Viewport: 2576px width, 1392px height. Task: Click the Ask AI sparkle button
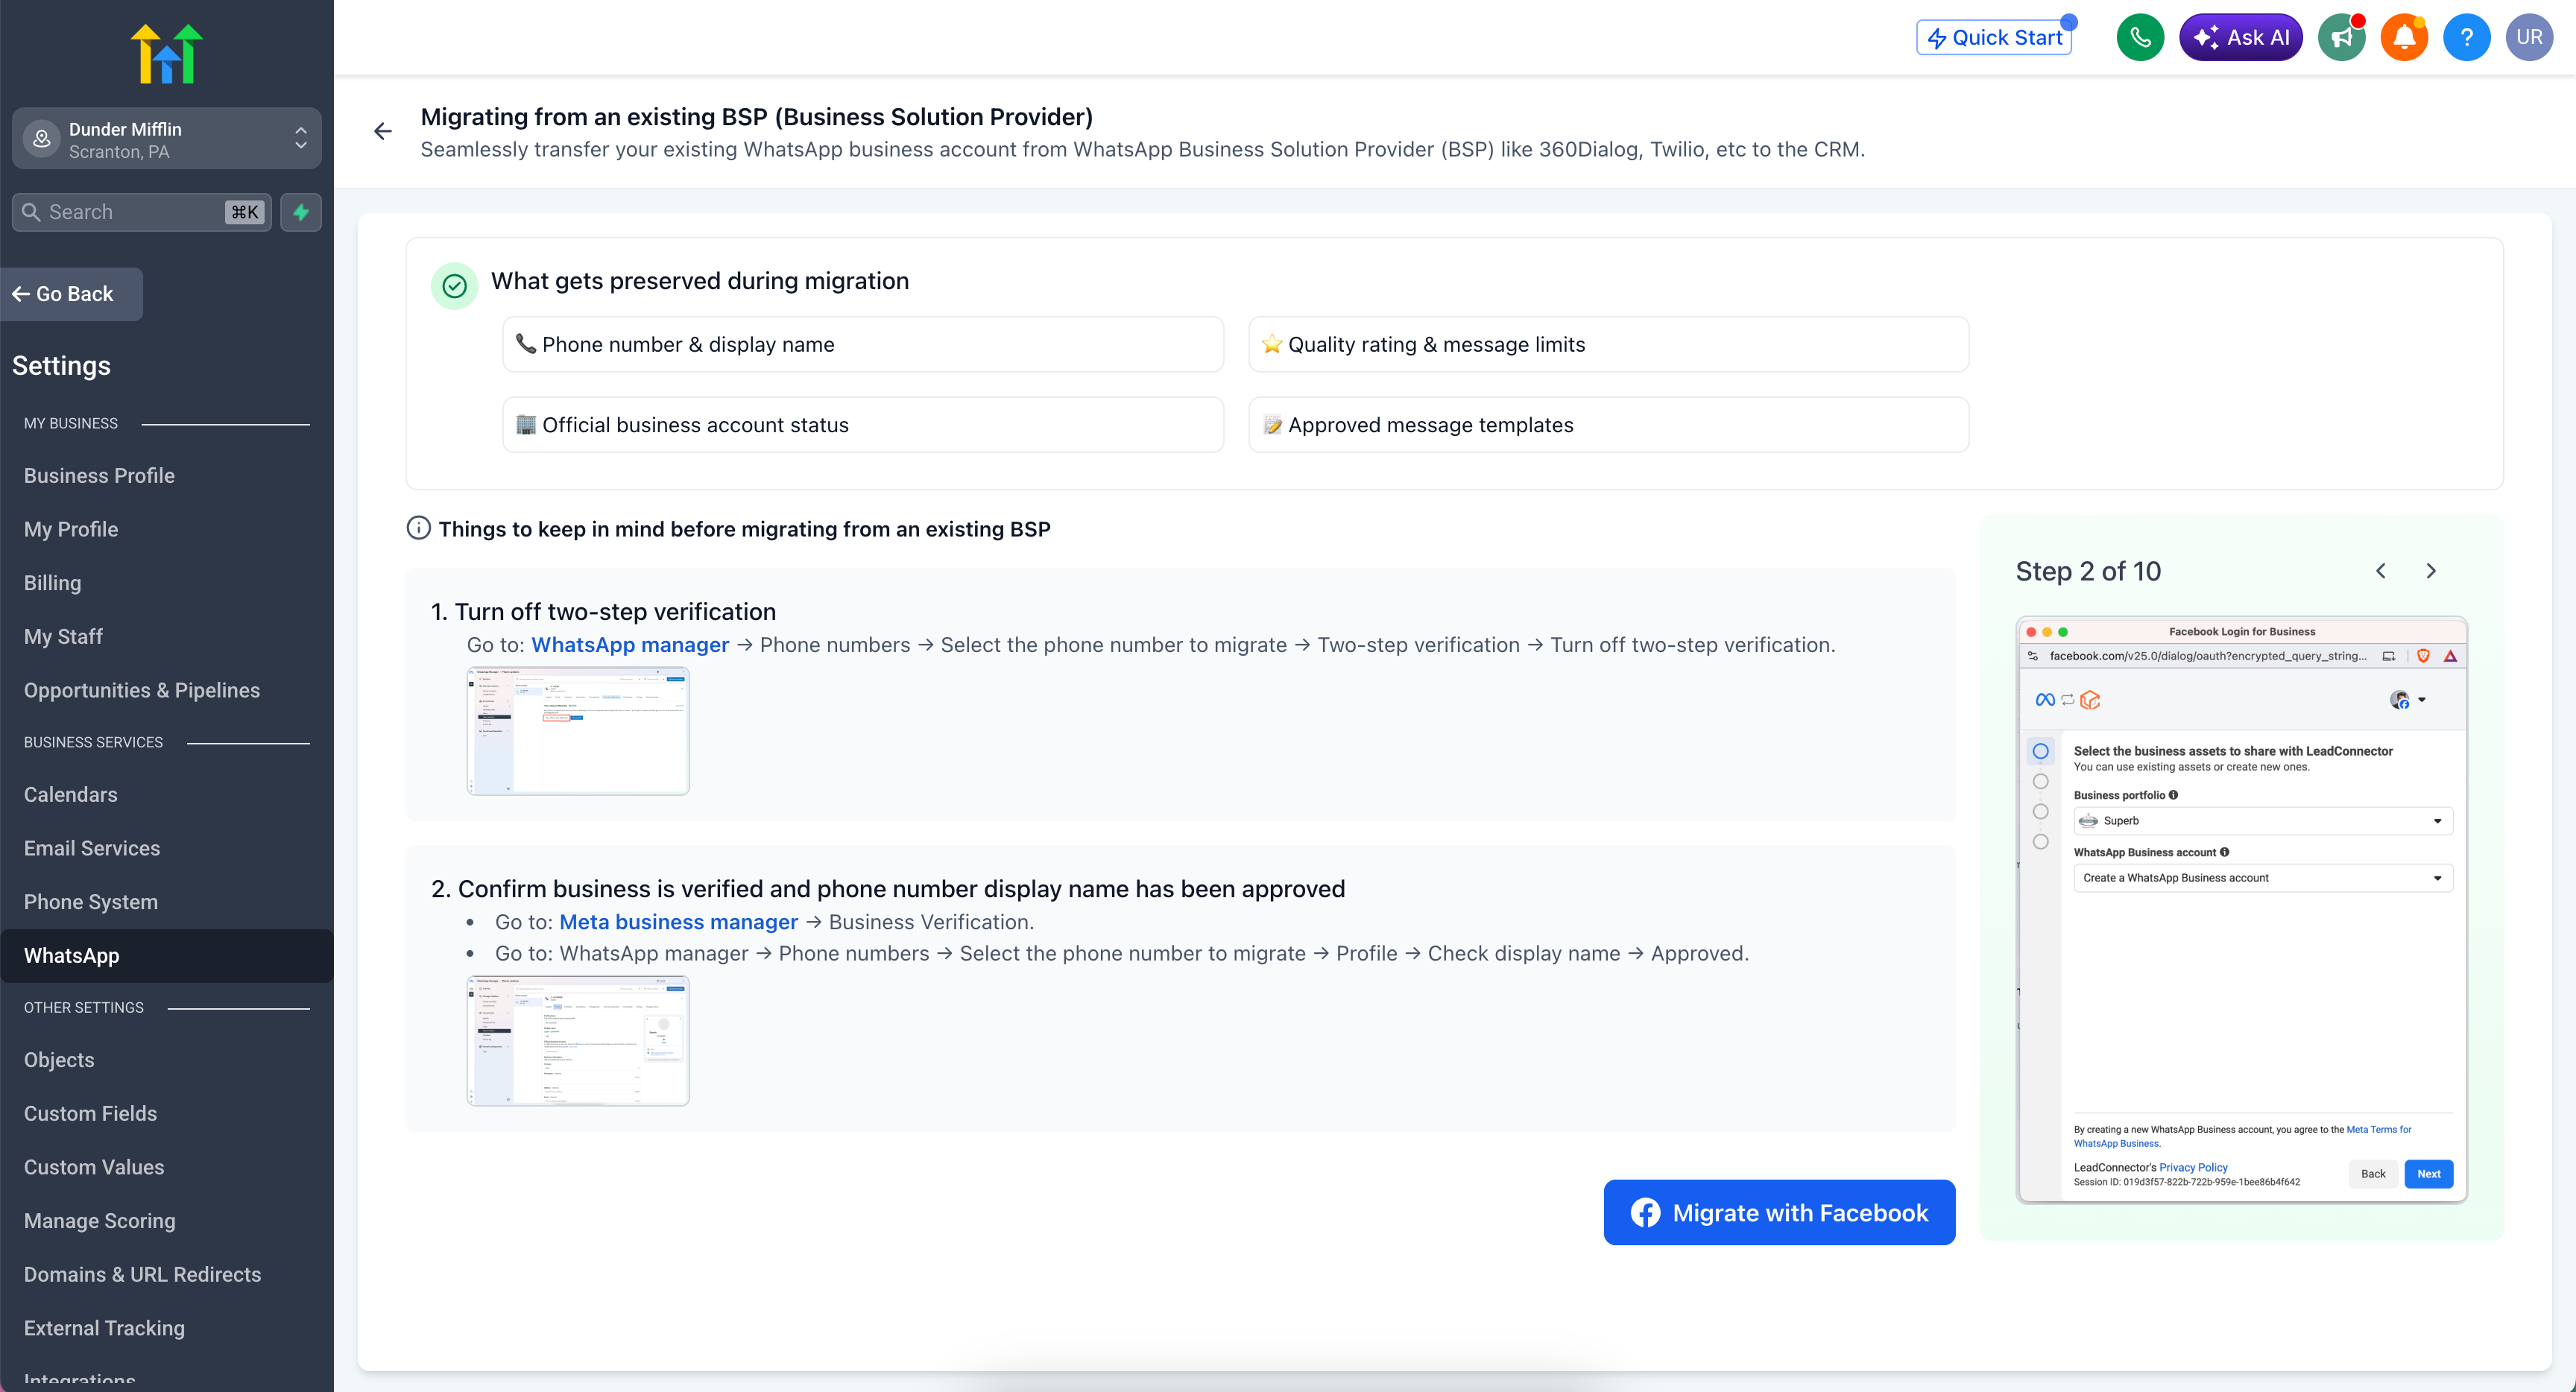pos(2240,38)
